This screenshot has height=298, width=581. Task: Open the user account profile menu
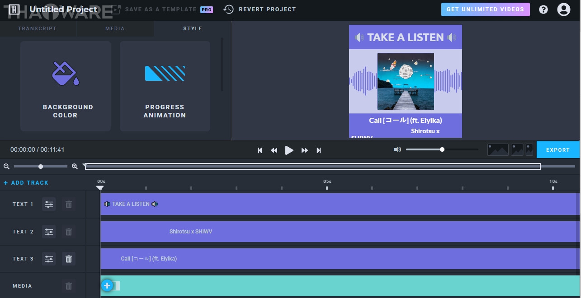click(563, 9)
